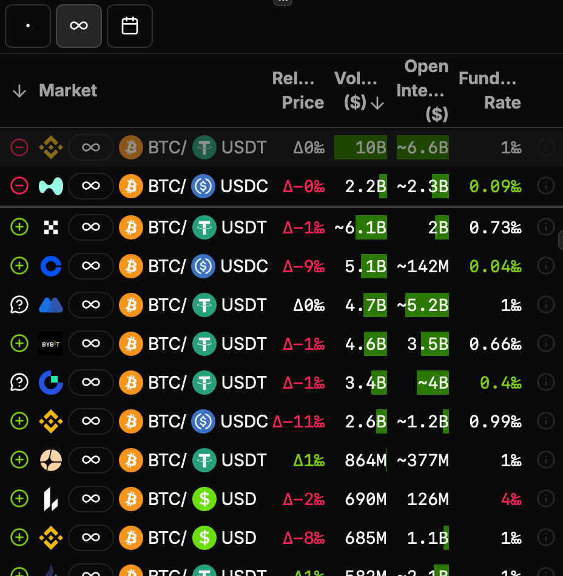Click the Binance logo on BTC/USDC 2.6B row
This screenshot has height=576, width=563.
51,421
